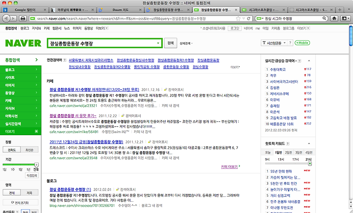Screen dimensions: 353x213
Task: Open help icon next to 연관검색어
Action: tap(65, 60)
